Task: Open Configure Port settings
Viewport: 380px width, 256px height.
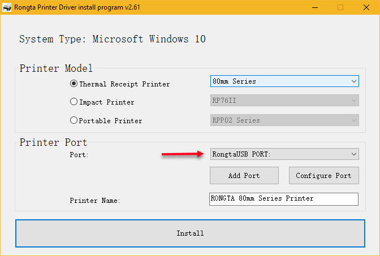Action: coord(323,175)
